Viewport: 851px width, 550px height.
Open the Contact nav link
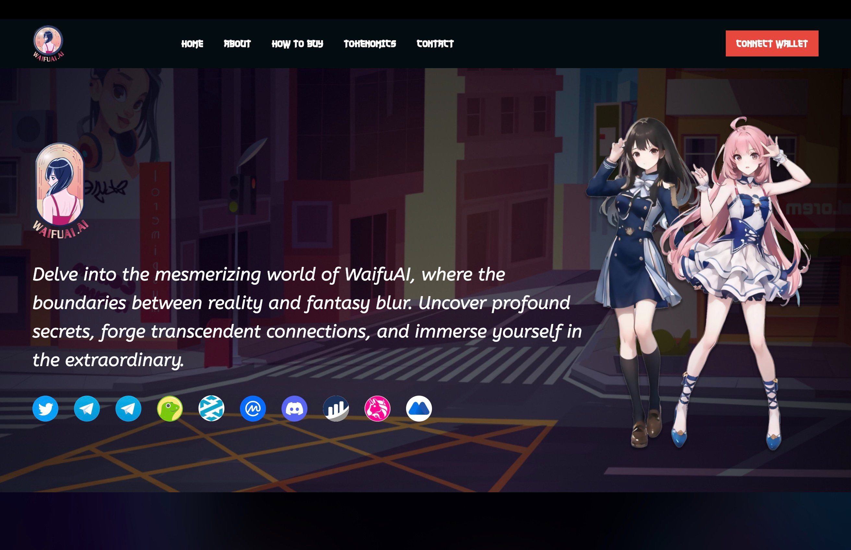pyautogui.click(x=435, y=44)
